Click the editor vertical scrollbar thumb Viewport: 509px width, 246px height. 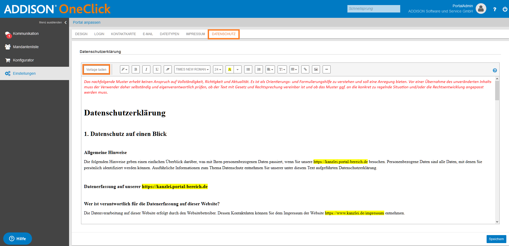click(x=497, y=90)
